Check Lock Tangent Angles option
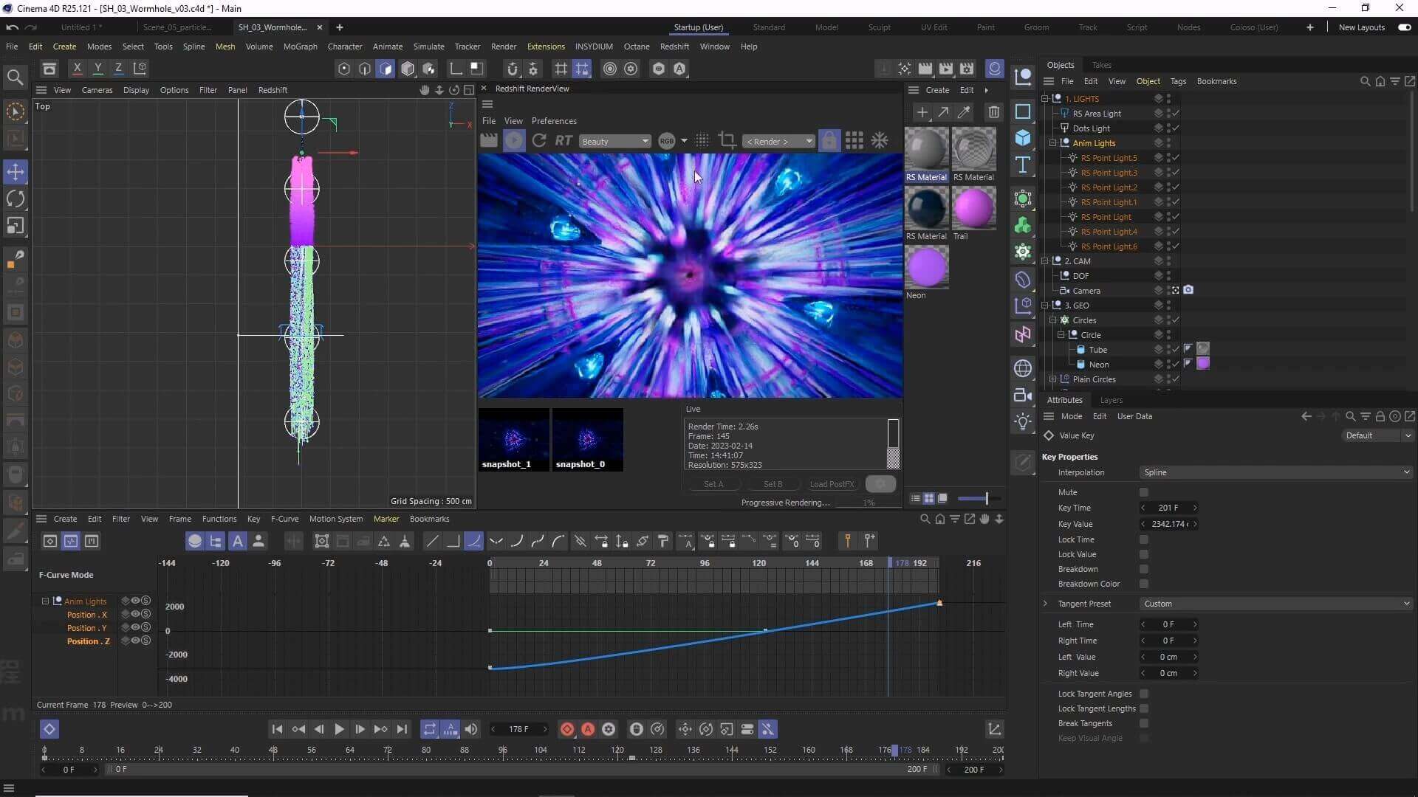The width and height of the screenshot is (1418, 797). [1144, 694]
